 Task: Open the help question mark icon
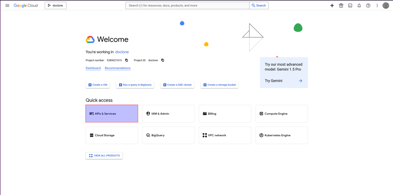click(x=368, y=5)
